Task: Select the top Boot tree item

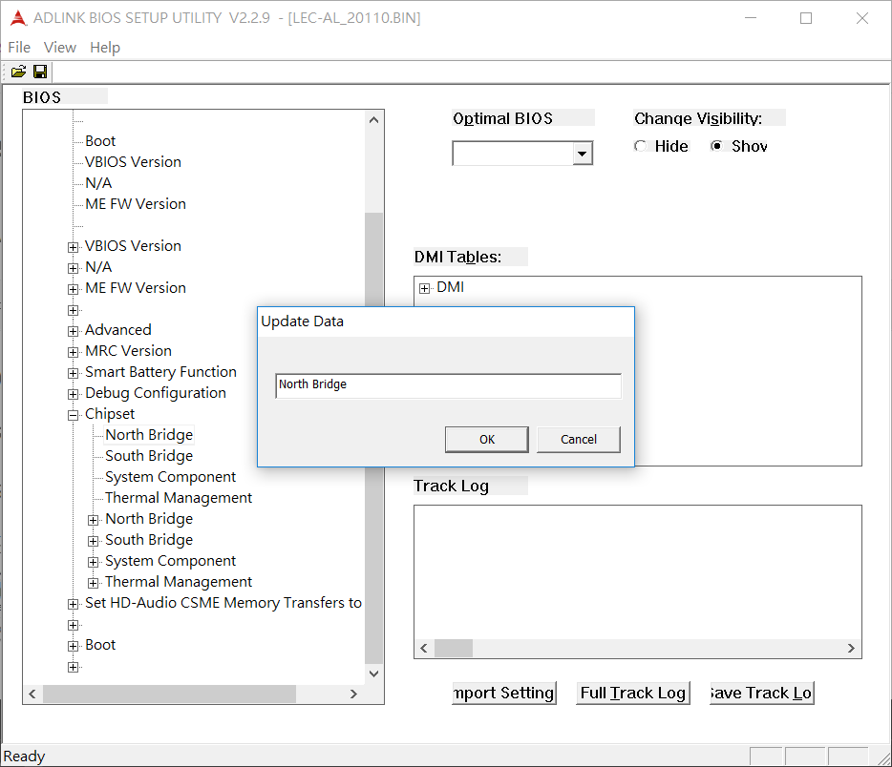Action: point(100,141)
